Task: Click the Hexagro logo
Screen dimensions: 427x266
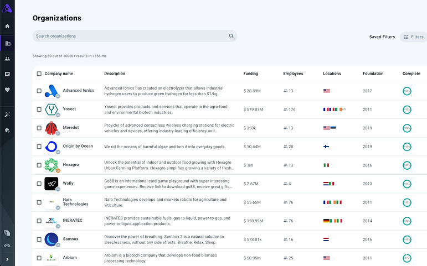Action: (52, 165)
